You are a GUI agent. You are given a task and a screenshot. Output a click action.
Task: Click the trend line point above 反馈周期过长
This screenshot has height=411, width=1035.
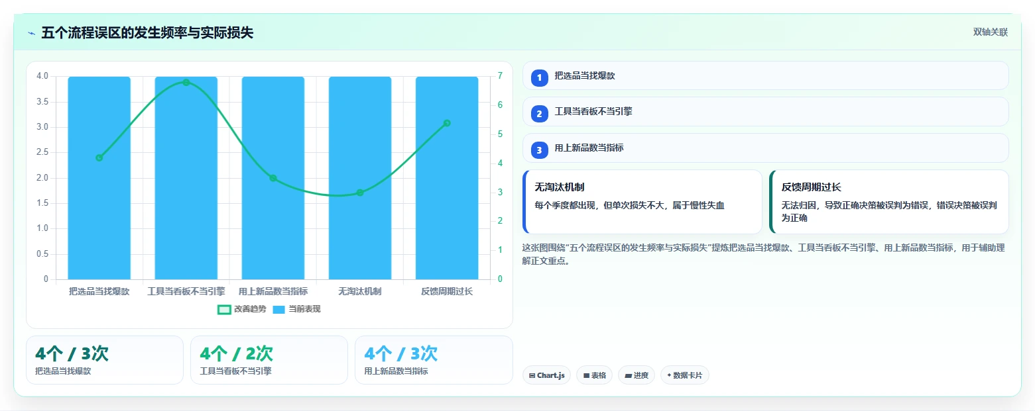pos(447,123)
